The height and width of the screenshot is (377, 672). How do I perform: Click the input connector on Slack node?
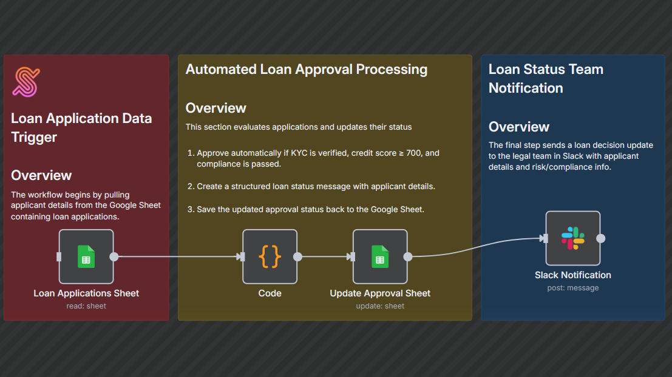(x=545, y=238)
